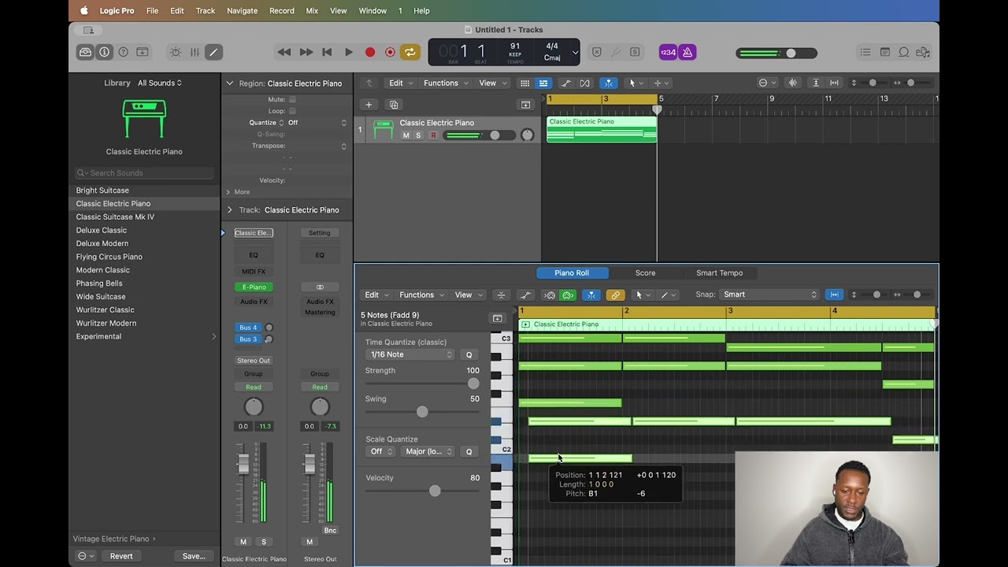Click the Capture Recording button

[390, 52]
